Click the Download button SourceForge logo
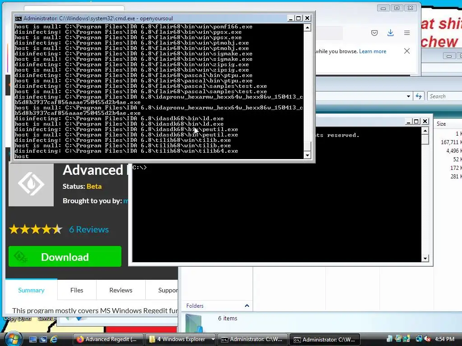The height and width of the screenshot is (346, 462). [x=21, y=256]
